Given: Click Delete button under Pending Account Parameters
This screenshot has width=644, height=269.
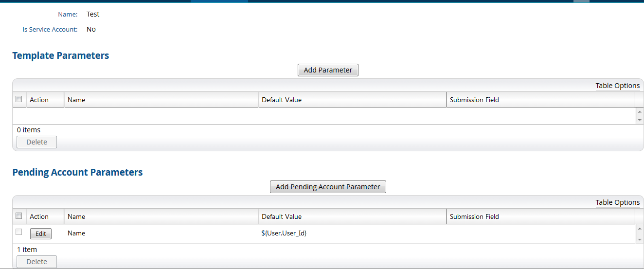Looking at the screenshot, I should 36,262.
